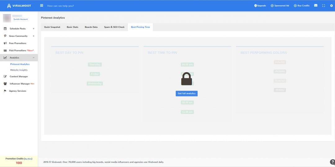Click Switch Account

pos(20,19)
